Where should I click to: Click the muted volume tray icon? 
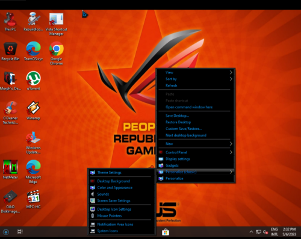coord(265,232)
